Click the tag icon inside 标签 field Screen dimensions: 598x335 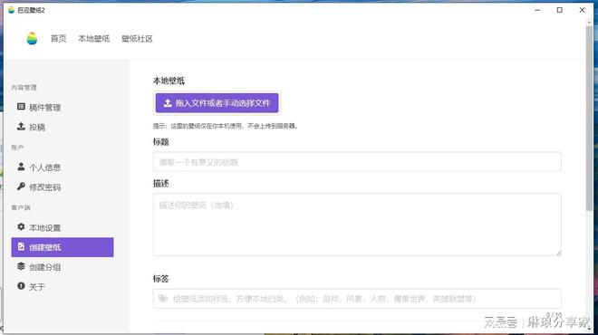pos(163,299)
